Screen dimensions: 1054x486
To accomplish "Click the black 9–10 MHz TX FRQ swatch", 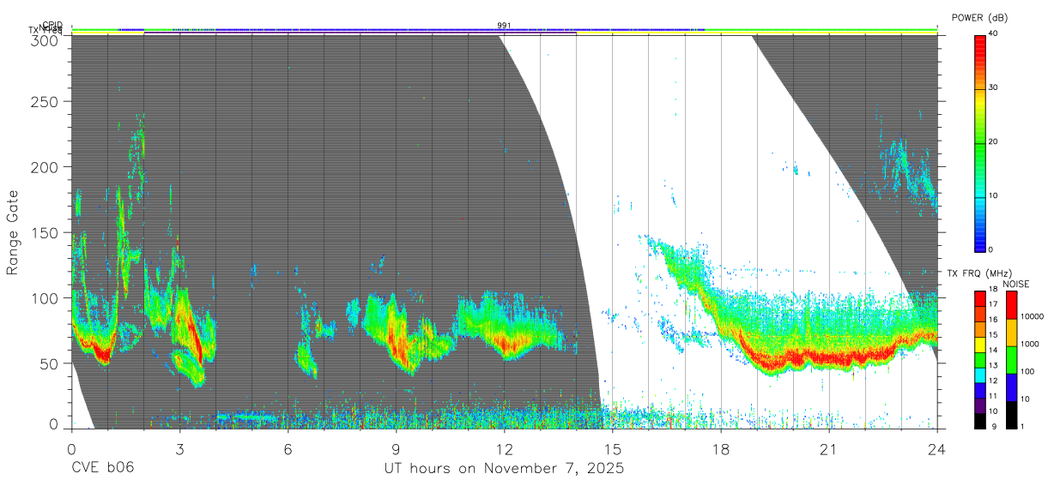I will (980, 422).
